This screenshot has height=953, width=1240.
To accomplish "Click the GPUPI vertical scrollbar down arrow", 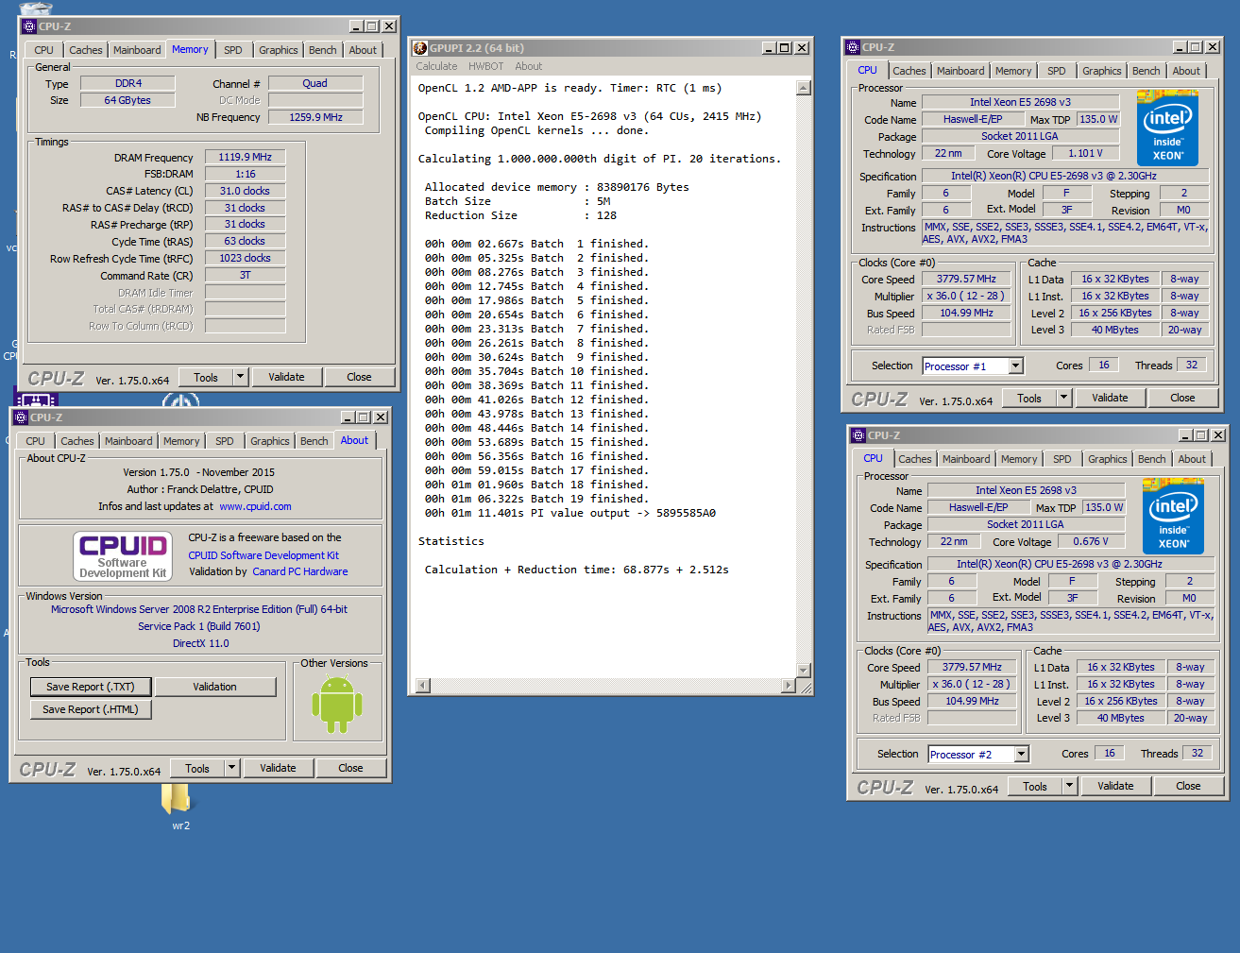I will [804, 670].
